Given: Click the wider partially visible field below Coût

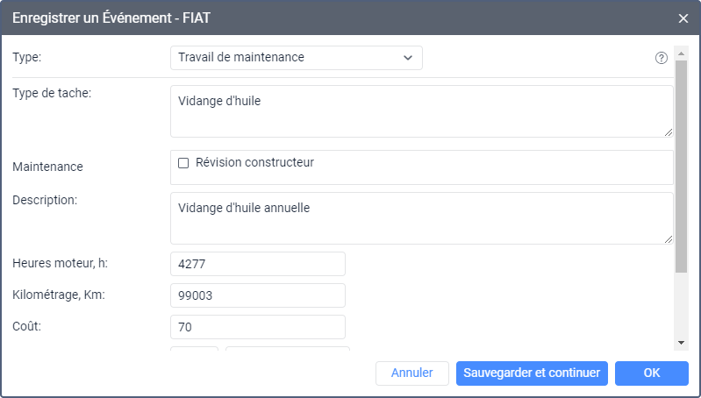Looking at the screenshot, I should click(287, 349).
